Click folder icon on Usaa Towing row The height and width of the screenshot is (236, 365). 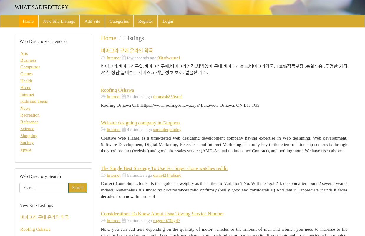[x=103, y=221]
